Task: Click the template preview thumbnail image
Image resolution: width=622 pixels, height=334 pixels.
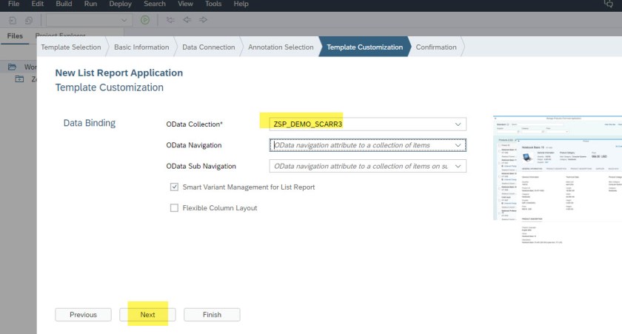Action: [x=557, y=169]
